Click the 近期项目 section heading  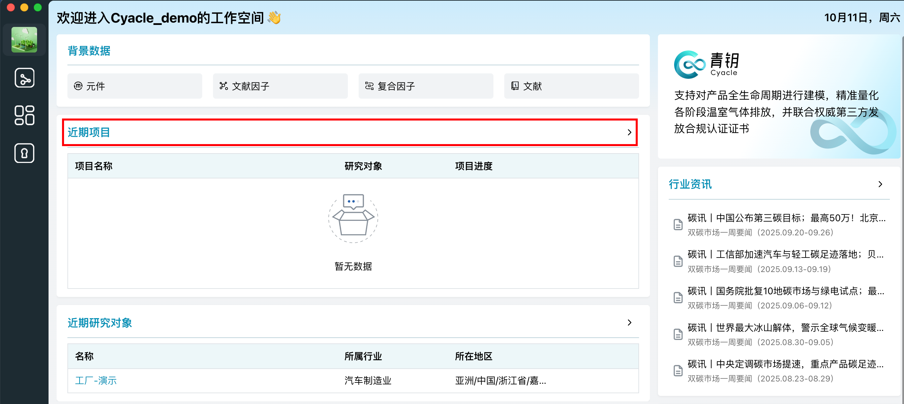(89, 132)
